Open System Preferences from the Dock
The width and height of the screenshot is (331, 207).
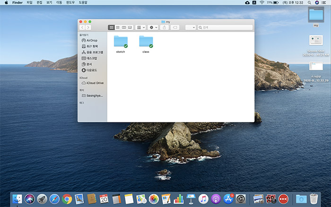pyautogui.click(x=241, y=199)
